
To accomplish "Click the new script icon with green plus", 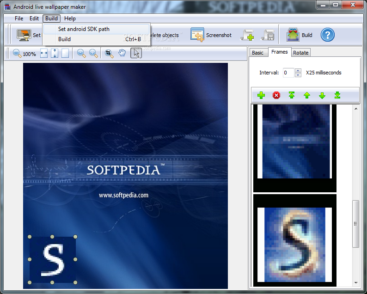I will coord(247,35).
